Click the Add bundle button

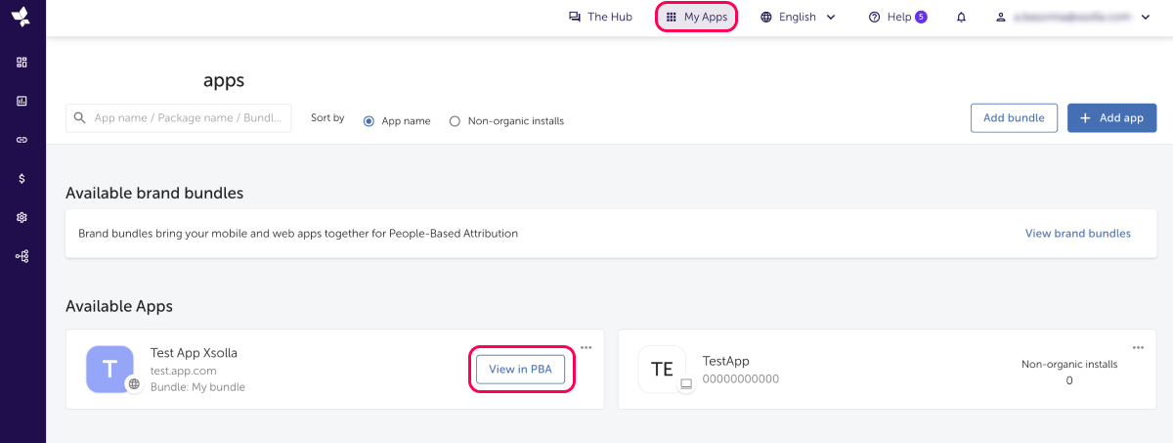coord(1014,117)
